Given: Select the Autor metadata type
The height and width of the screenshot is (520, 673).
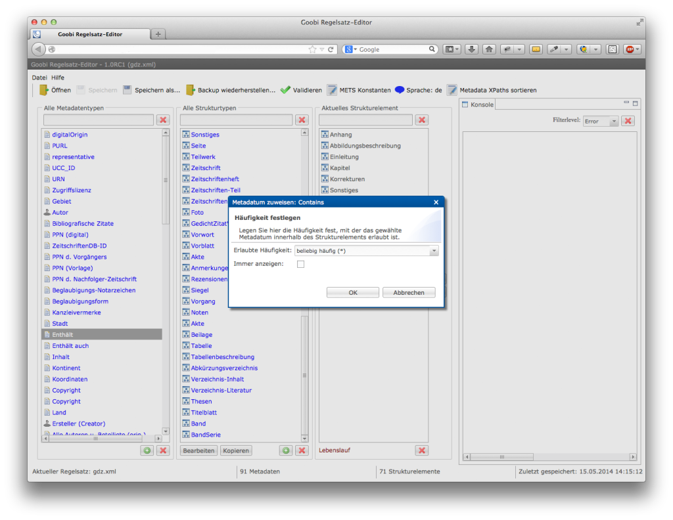Looking at the screenshot, I should pyautogui.click(x=60, y=213).
